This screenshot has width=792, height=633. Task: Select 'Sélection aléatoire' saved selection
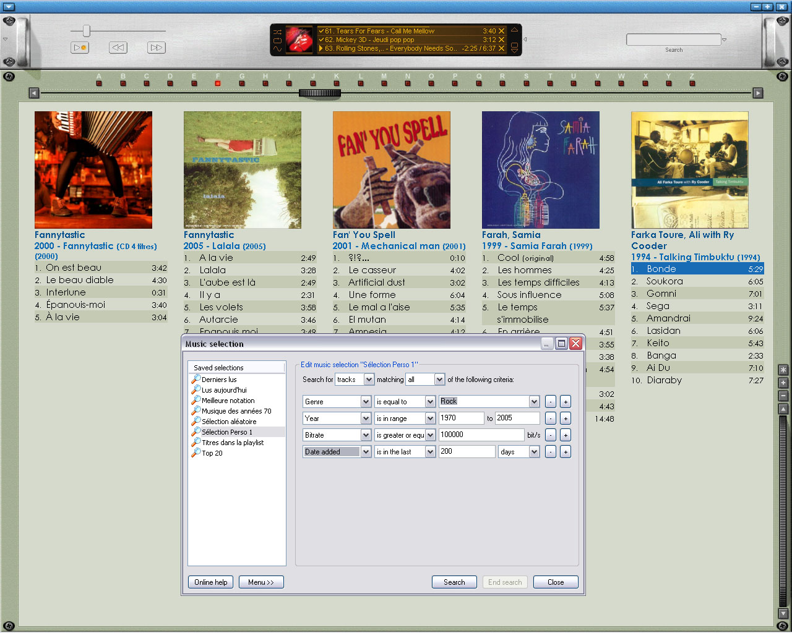coord(229,422)
